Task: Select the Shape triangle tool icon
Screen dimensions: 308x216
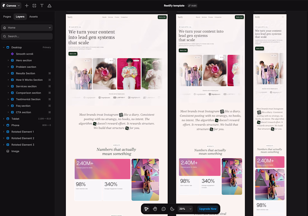Action: [x=50, y=6]
